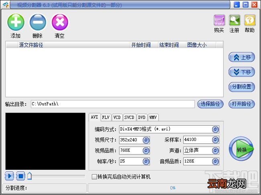This screenshot has width=261, height=195.
Task: Minimize the 视频分割器 window
Action: pyautogui.click(x=237, y=5)
